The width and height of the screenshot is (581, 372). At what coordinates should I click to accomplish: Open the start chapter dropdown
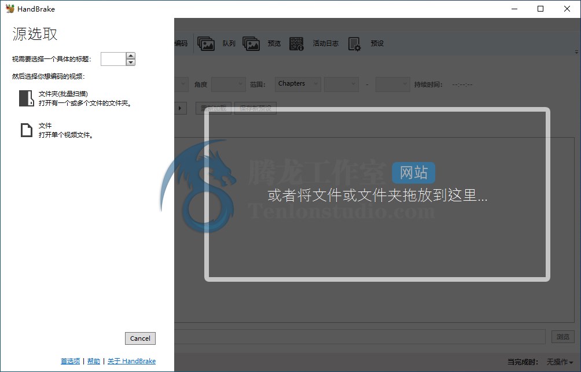click(341, 84)
